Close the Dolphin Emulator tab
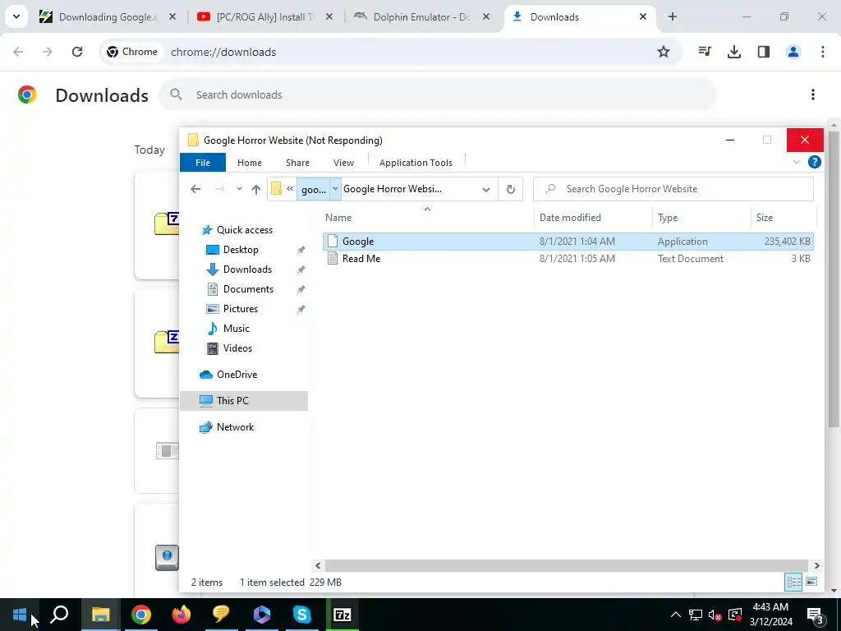This screenshot has width=841, height=631. [x=486, y=17]
